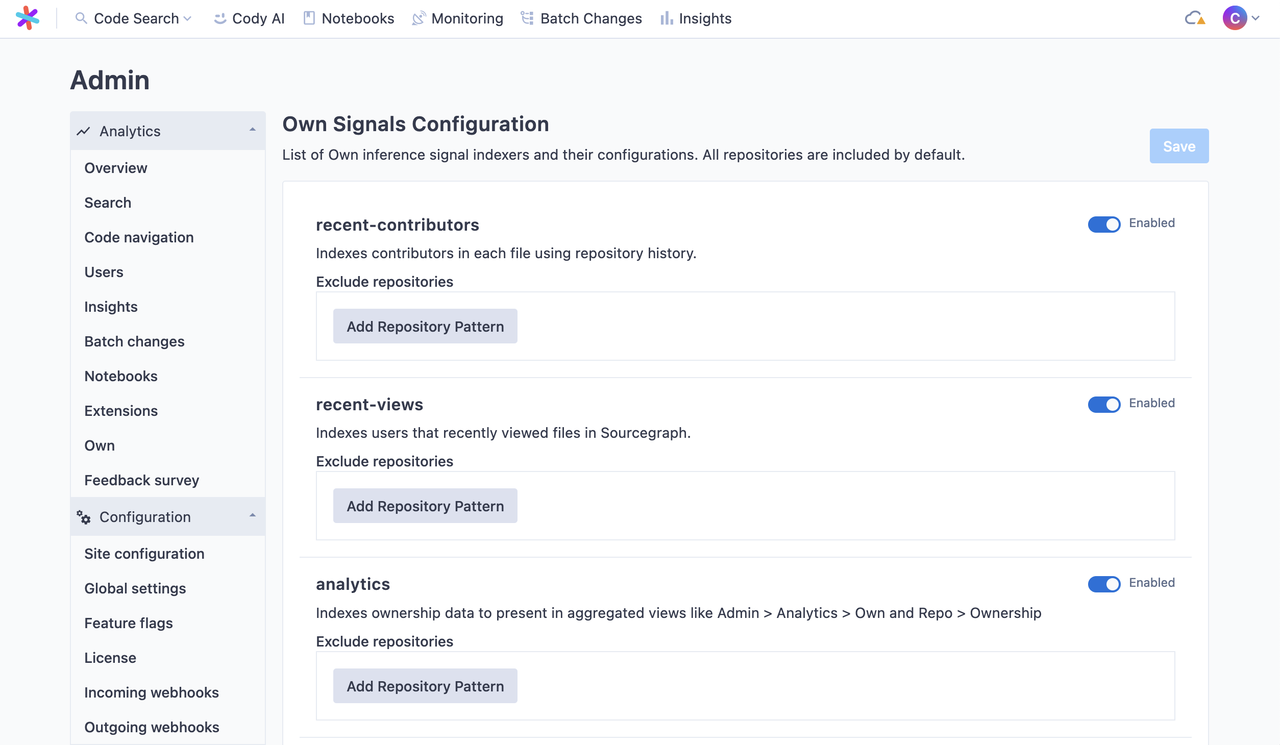The width and height of the screenshot is (1280, 745).
Task: Open Code Search in top navigation
Action: [x=133, y=18]
